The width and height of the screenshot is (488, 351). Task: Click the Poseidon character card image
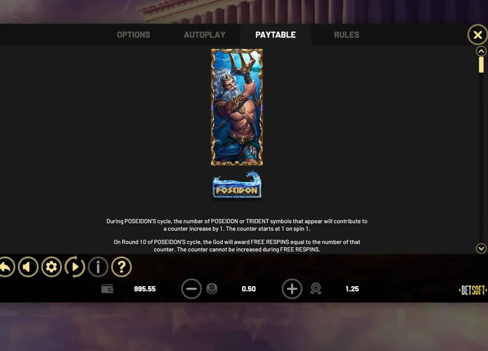(237, 107)
